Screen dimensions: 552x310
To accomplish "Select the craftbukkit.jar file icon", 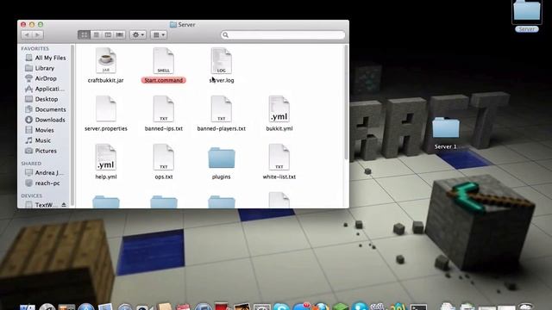I will 105,60.
